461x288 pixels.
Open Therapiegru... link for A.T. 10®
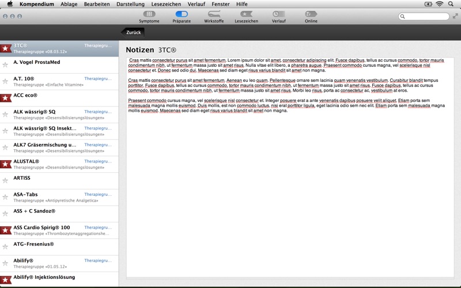(98, 79)
